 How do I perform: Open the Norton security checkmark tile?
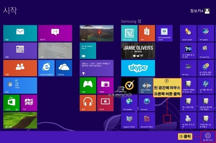click(129, 86)
